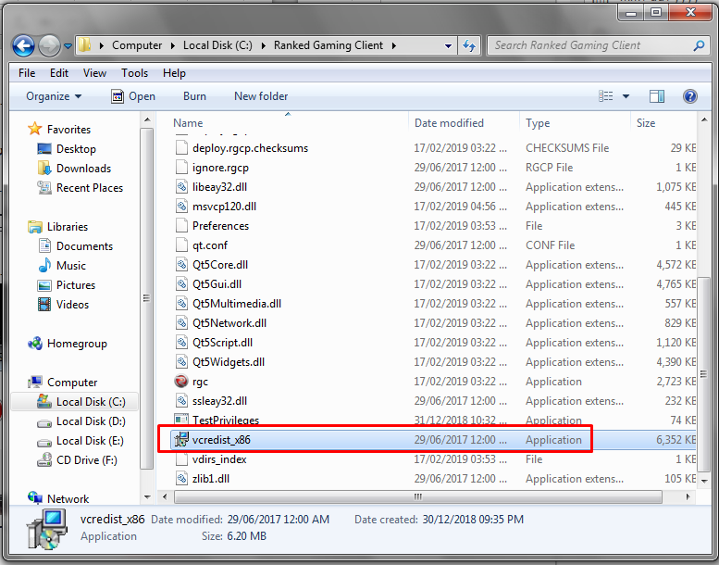Viewport: 719px width, 565px height.
Task: Click the change view icon
Action: click(606, 96)
